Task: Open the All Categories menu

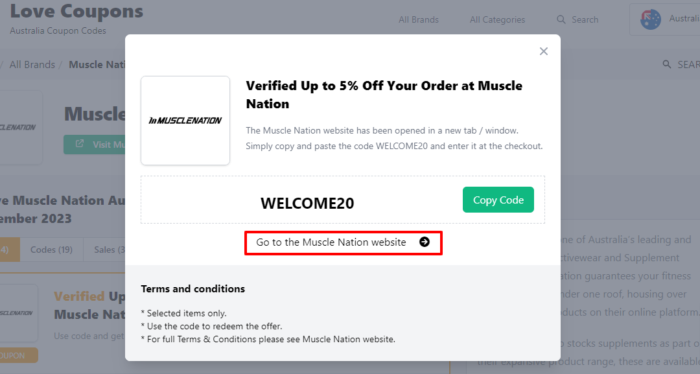Action: pos(497,19)
